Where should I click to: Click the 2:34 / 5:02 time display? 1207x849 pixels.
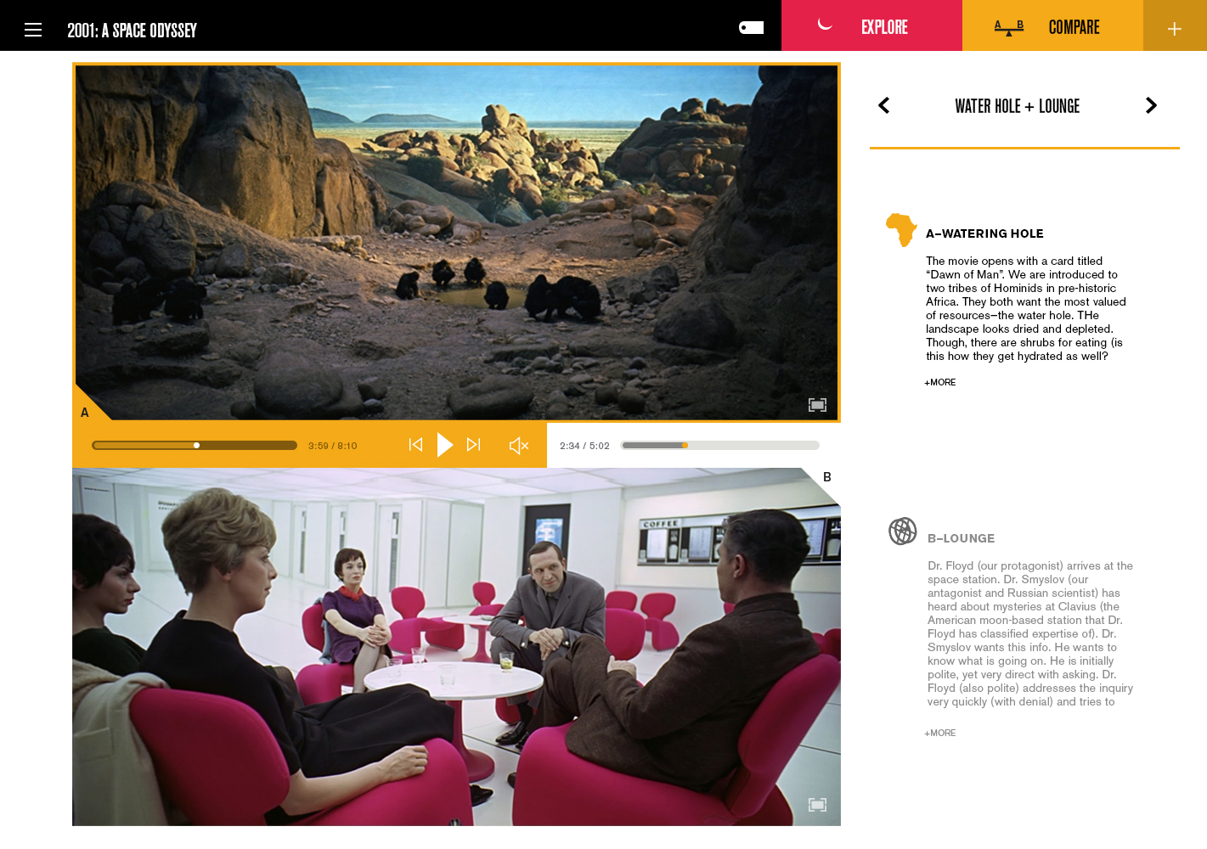pyautogui.click(x=584, y=446)
